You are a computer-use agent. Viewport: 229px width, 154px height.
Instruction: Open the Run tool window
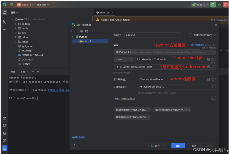(x=5, y=126)
